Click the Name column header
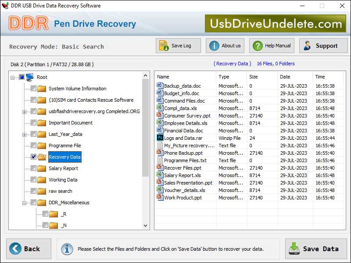 tap(185, 77)
